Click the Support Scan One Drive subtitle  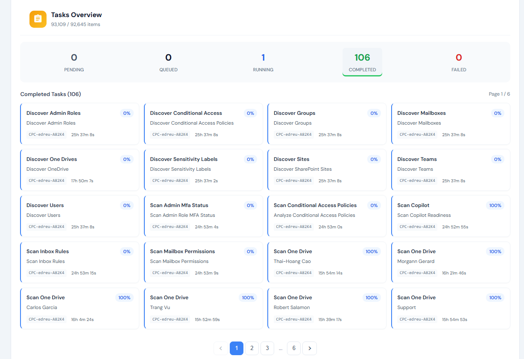[407, 307]
